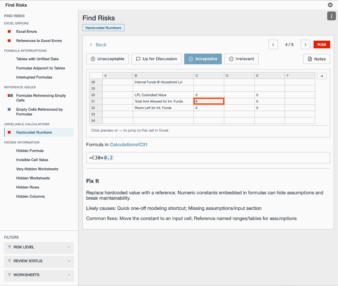This screenshot has width=338, height=286.
Task: Open Hidden Rows category
Action: [x=28, y=187]
